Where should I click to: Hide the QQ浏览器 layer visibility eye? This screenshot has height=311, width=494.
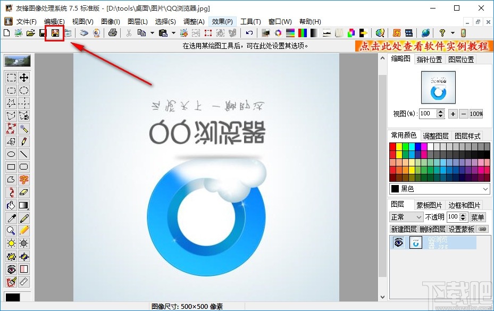point(398,242)
